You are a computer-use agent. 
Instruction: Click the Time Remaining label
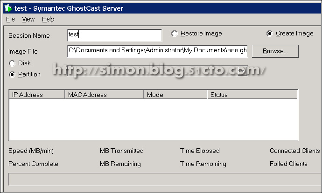point(203,164)
